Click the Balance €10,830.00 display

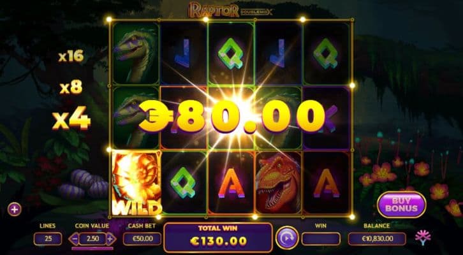click(x=377, y=239)
